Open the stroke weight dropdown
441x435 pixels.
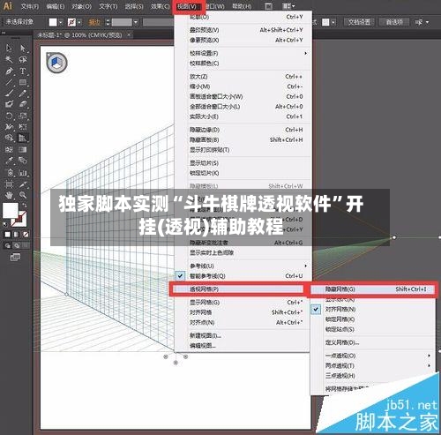136,22
